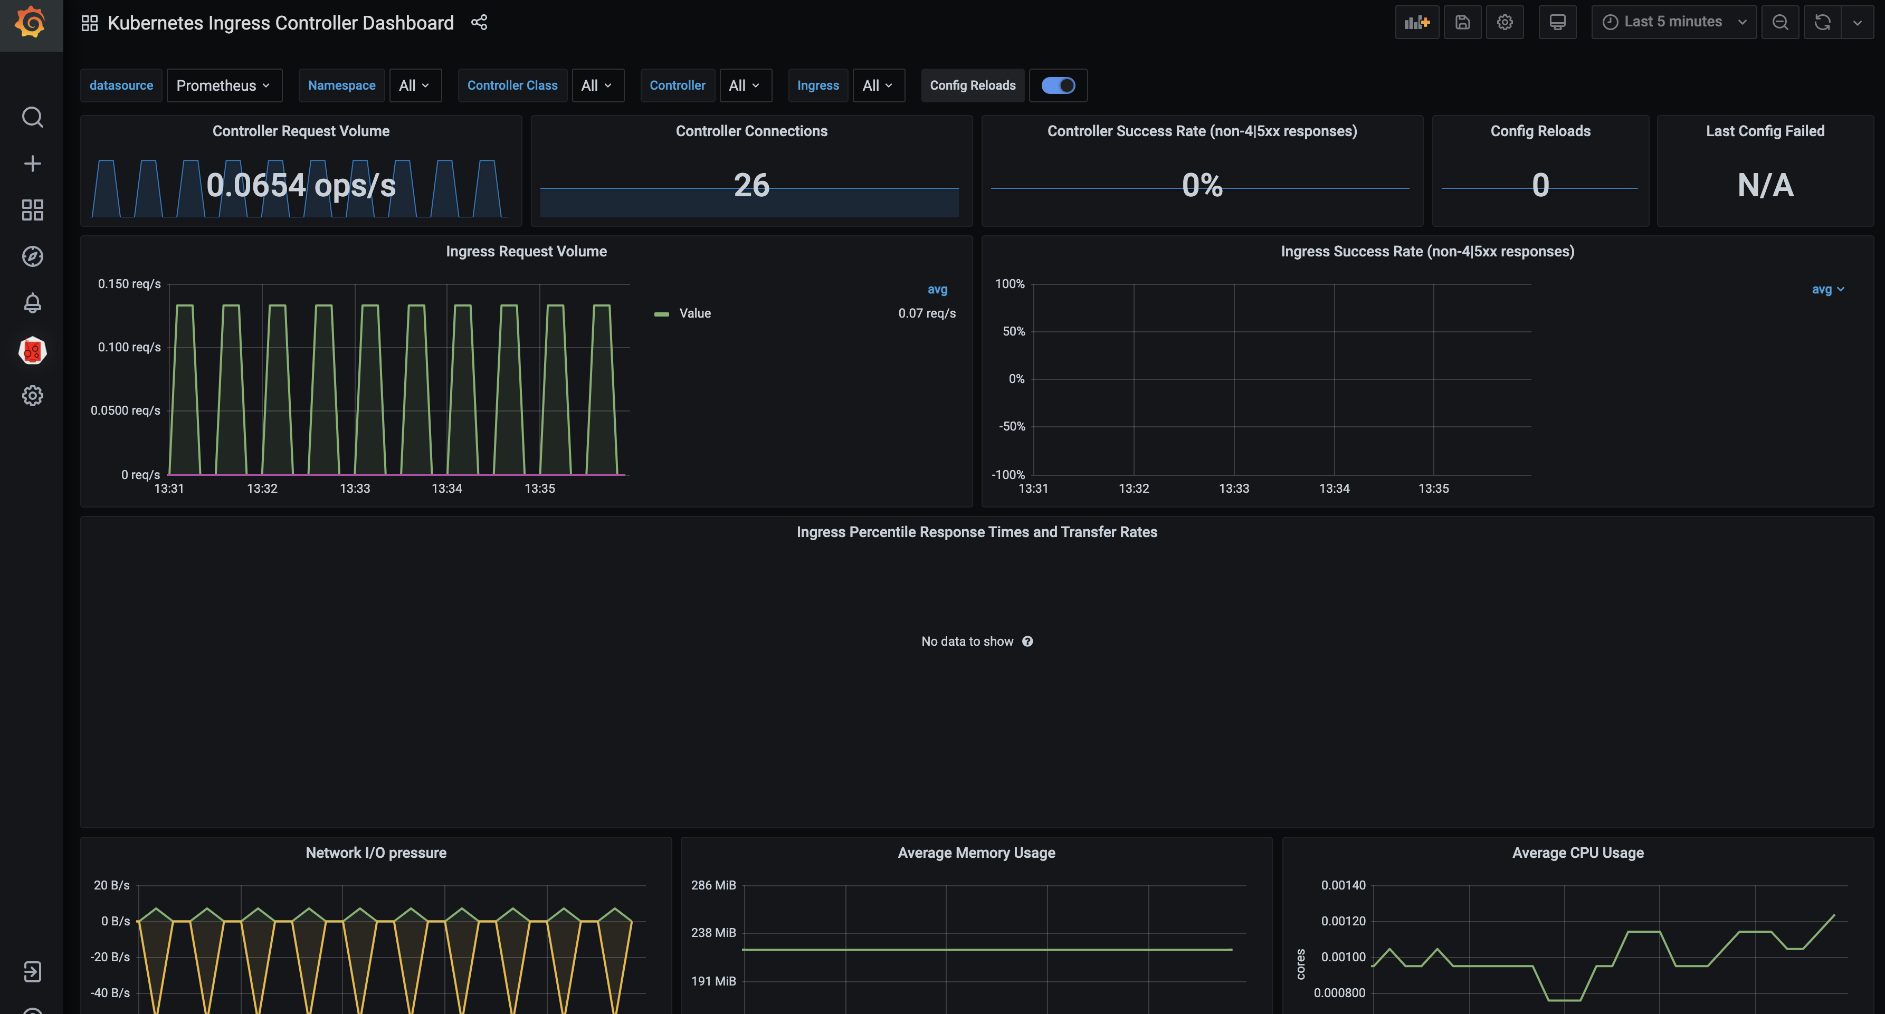Click the share dashboard icon
Image resolution: width=1885 pixels, height=1014 pixels.
point(479,23)
